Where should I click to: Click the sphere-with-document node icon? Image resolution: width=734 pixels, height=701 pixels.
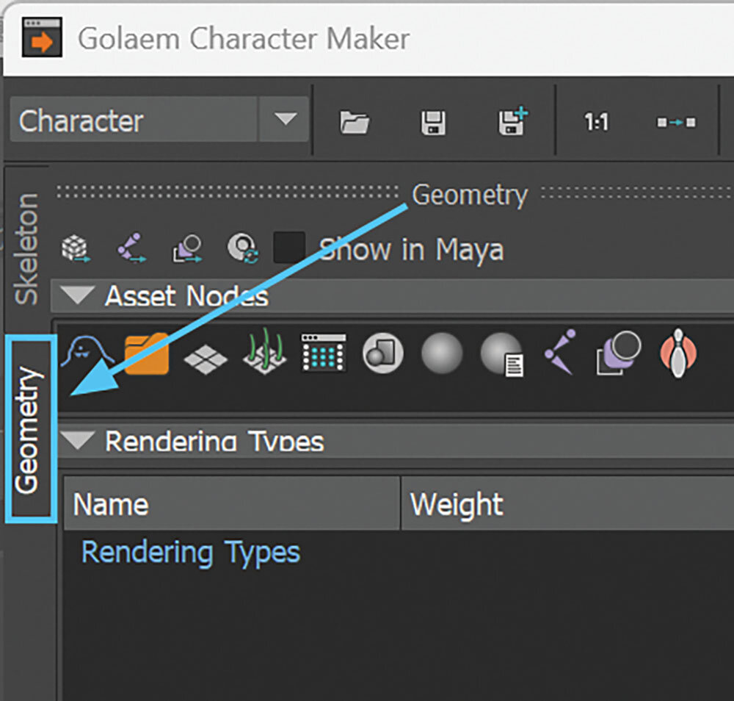(502, 354)
